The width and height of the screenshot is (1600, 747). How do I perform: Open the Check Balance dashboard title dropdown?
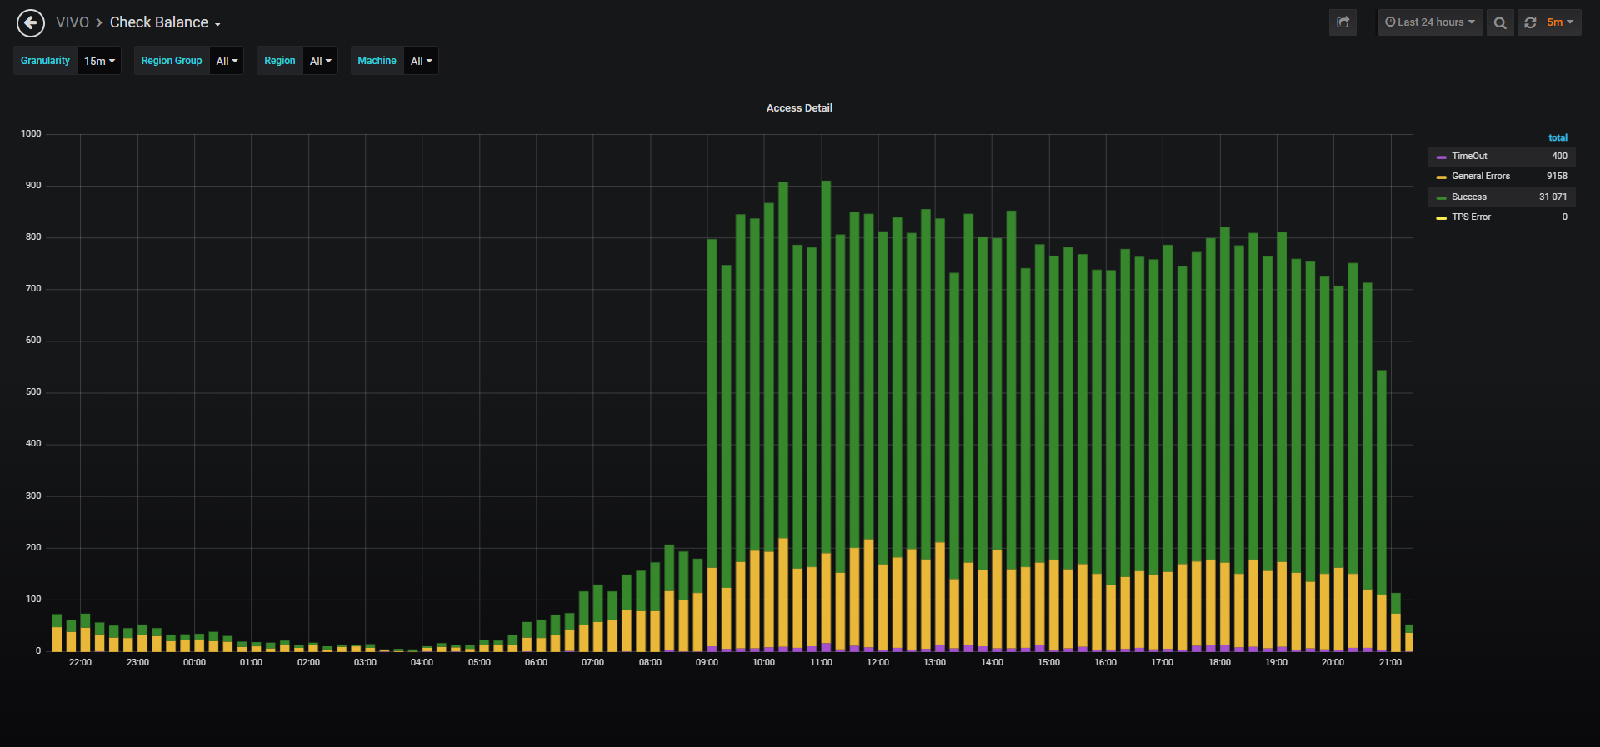(x=165, y=22)
